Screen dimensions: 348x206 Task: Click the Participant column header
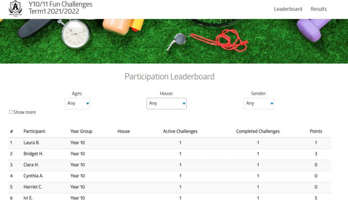click(34, 131)
